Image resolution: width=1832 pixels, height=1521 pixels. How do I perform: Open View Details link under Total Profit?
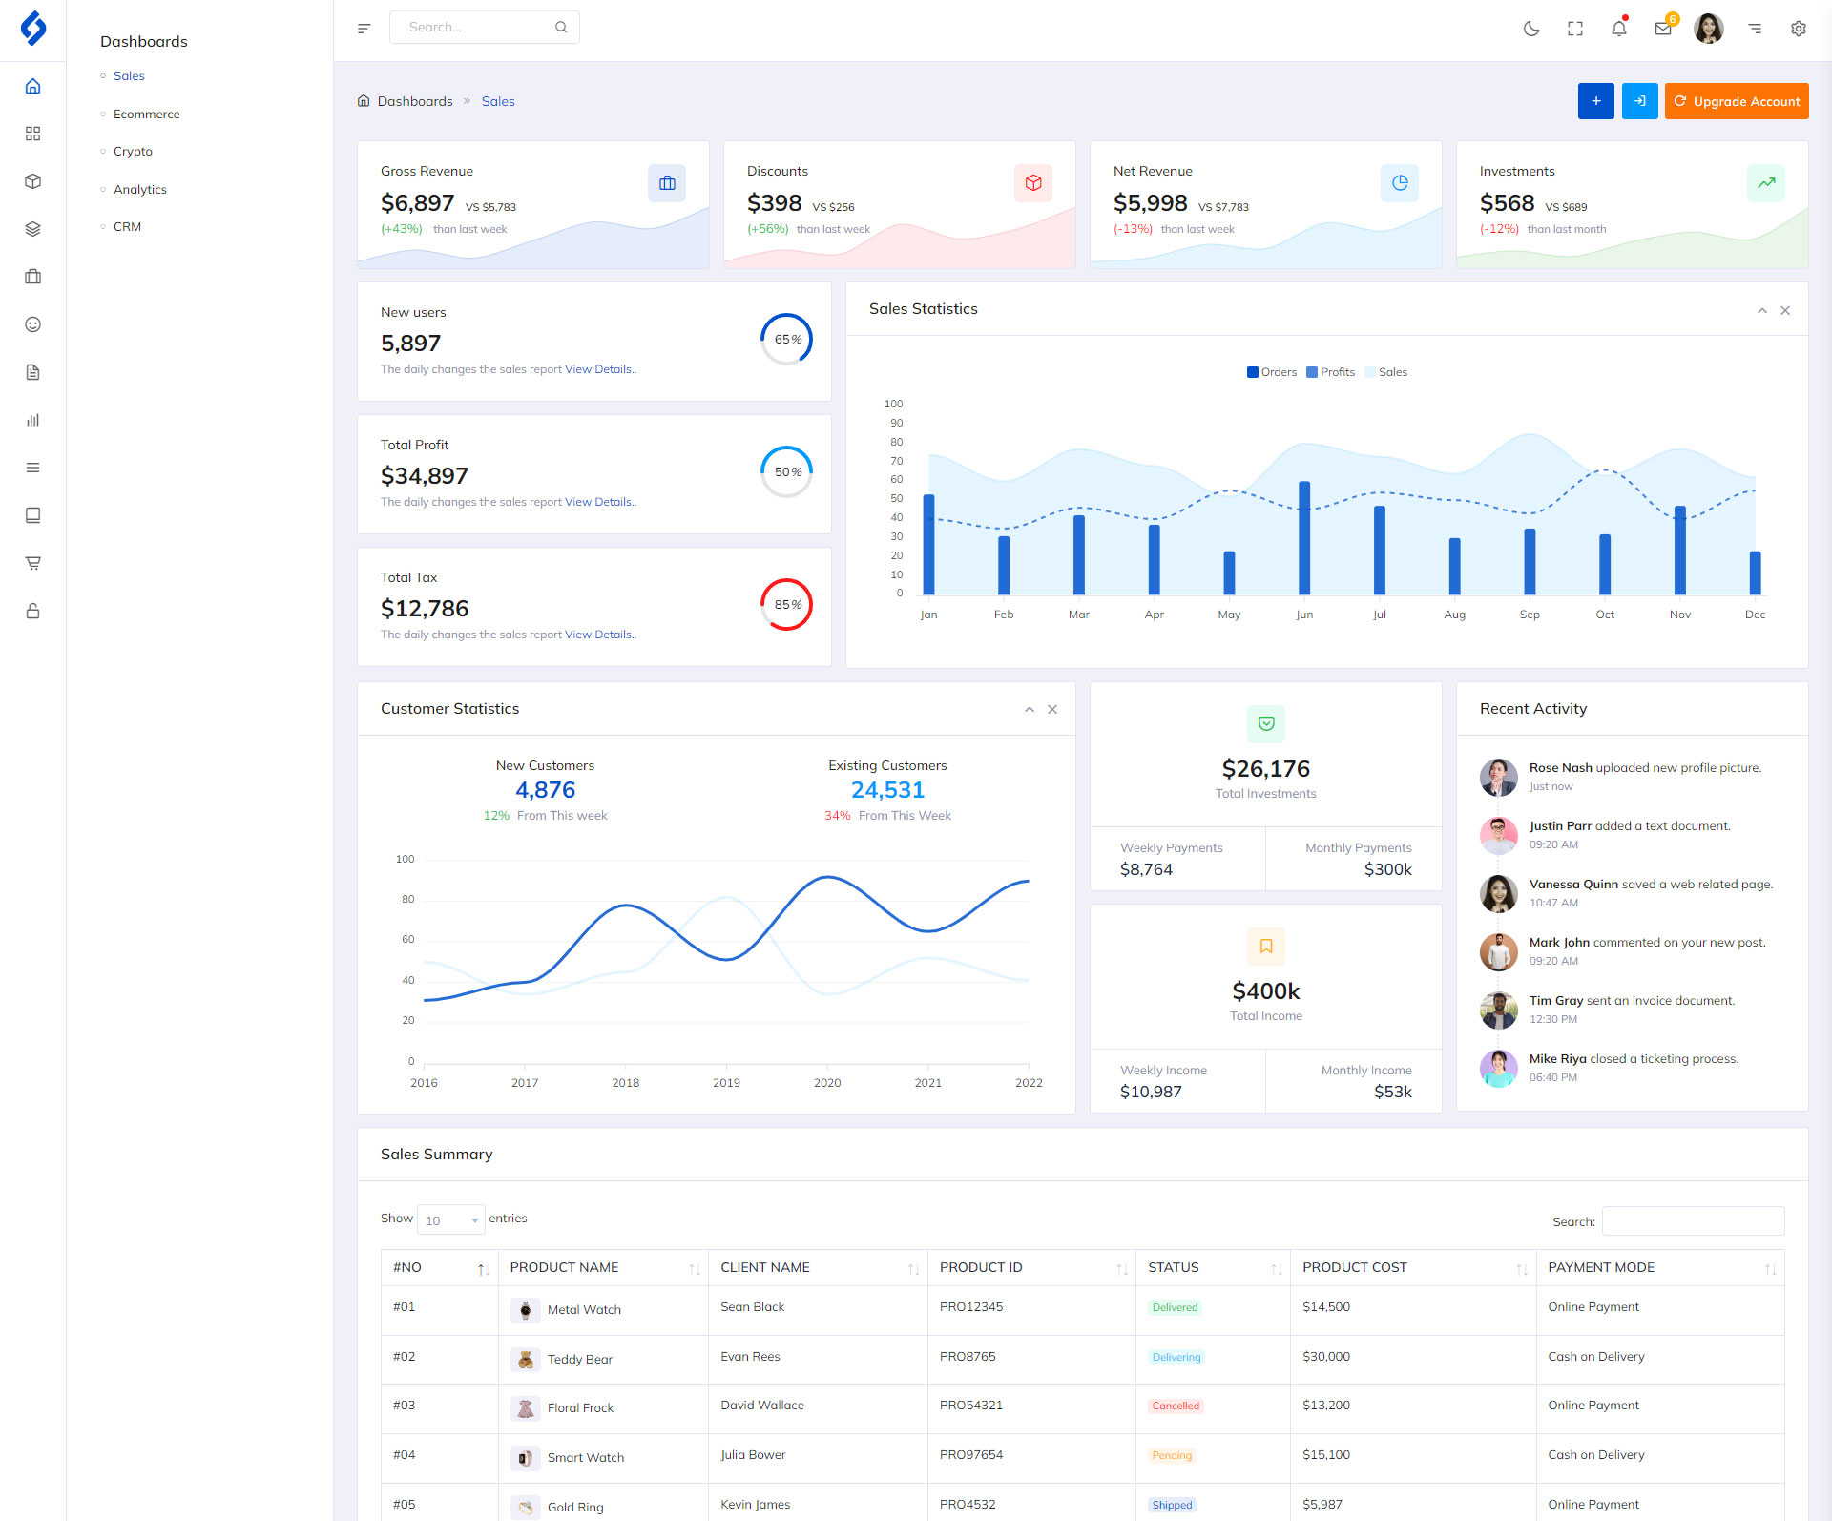[599, 502]
